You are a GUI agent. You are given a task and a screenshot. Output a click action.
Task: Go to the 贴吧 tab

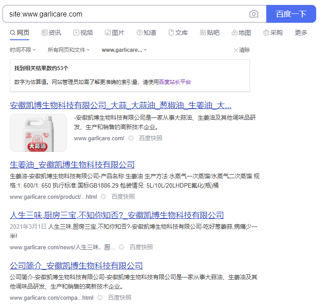(x=210, y=33)
